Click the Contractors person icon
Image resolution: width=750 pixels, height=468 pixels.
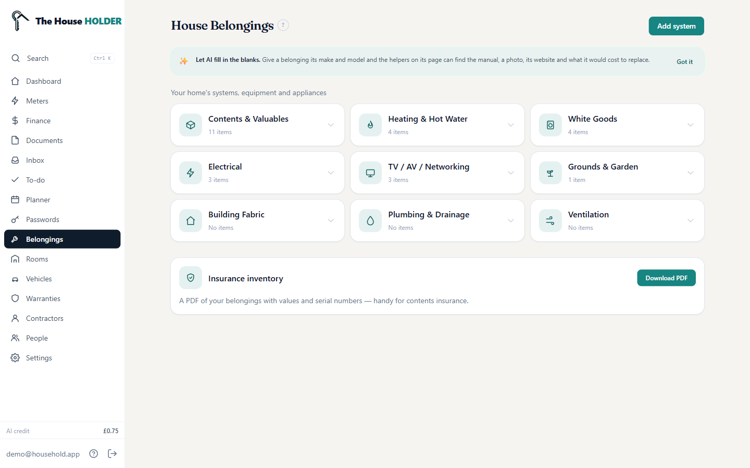pyautogui.click(x=15, y=318)
